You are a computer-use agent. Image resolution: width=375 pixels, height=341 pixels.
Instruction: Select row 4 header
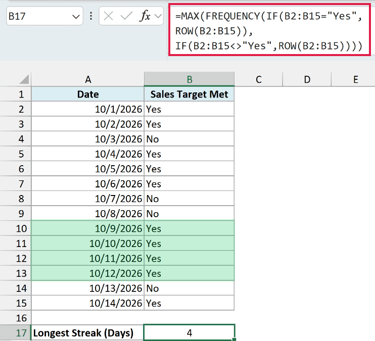click(16, 139)
